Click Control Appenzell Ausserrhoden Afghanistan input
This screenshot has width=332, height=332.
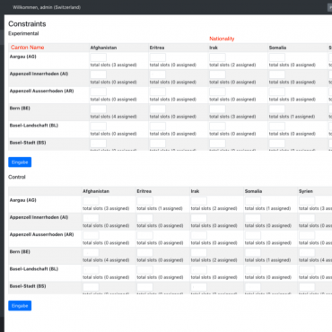(x=91, y=236)
